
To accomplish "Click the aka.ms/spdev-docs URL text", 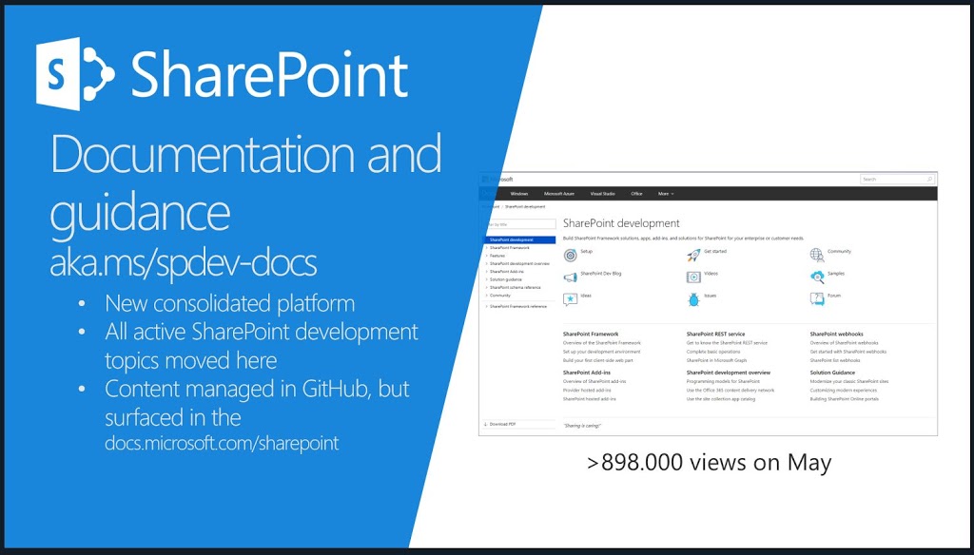I will coord(184,263).
